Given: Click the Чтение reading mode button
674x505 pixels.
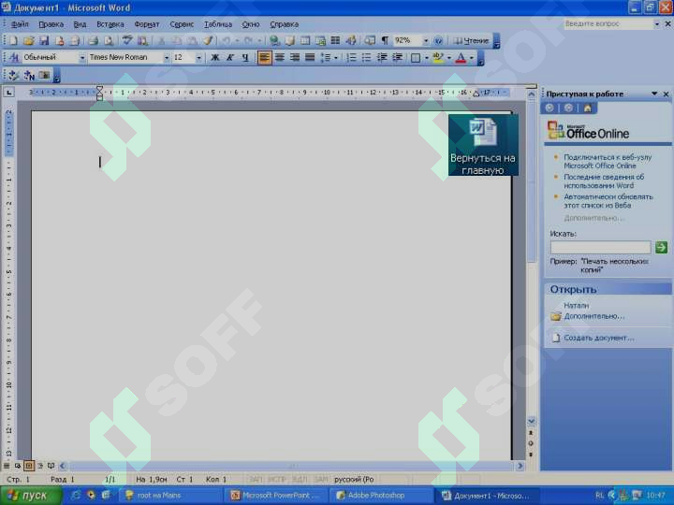Looking at the screenshot, I should 471,41.
